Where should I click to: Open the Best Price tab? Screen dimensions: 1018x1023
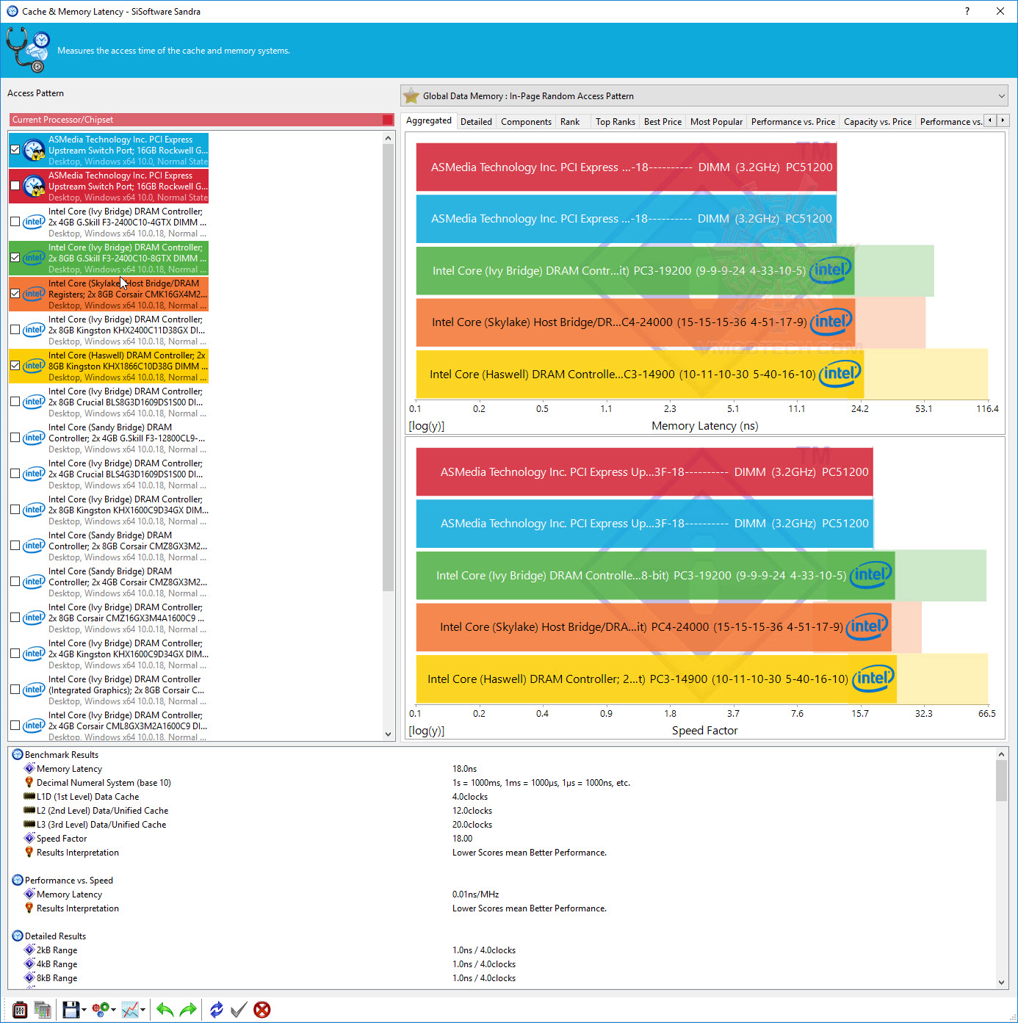pos(663,122)
